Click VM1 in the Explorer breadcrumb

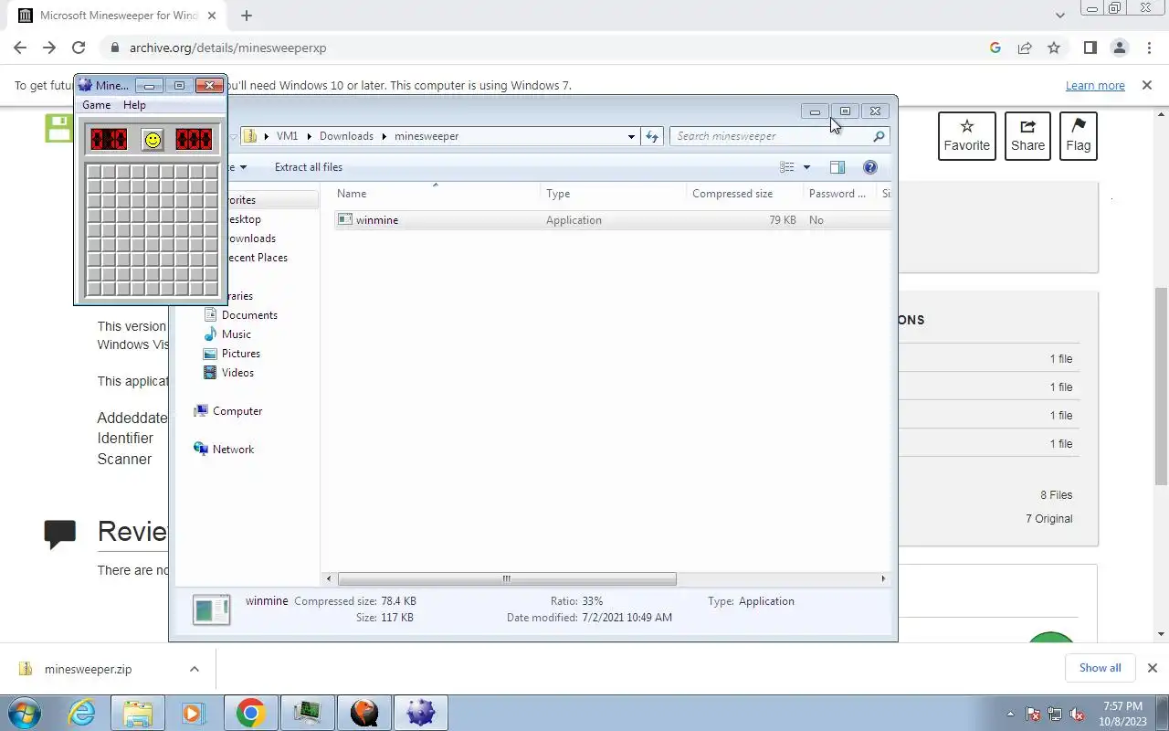click(x=287, y=136)
